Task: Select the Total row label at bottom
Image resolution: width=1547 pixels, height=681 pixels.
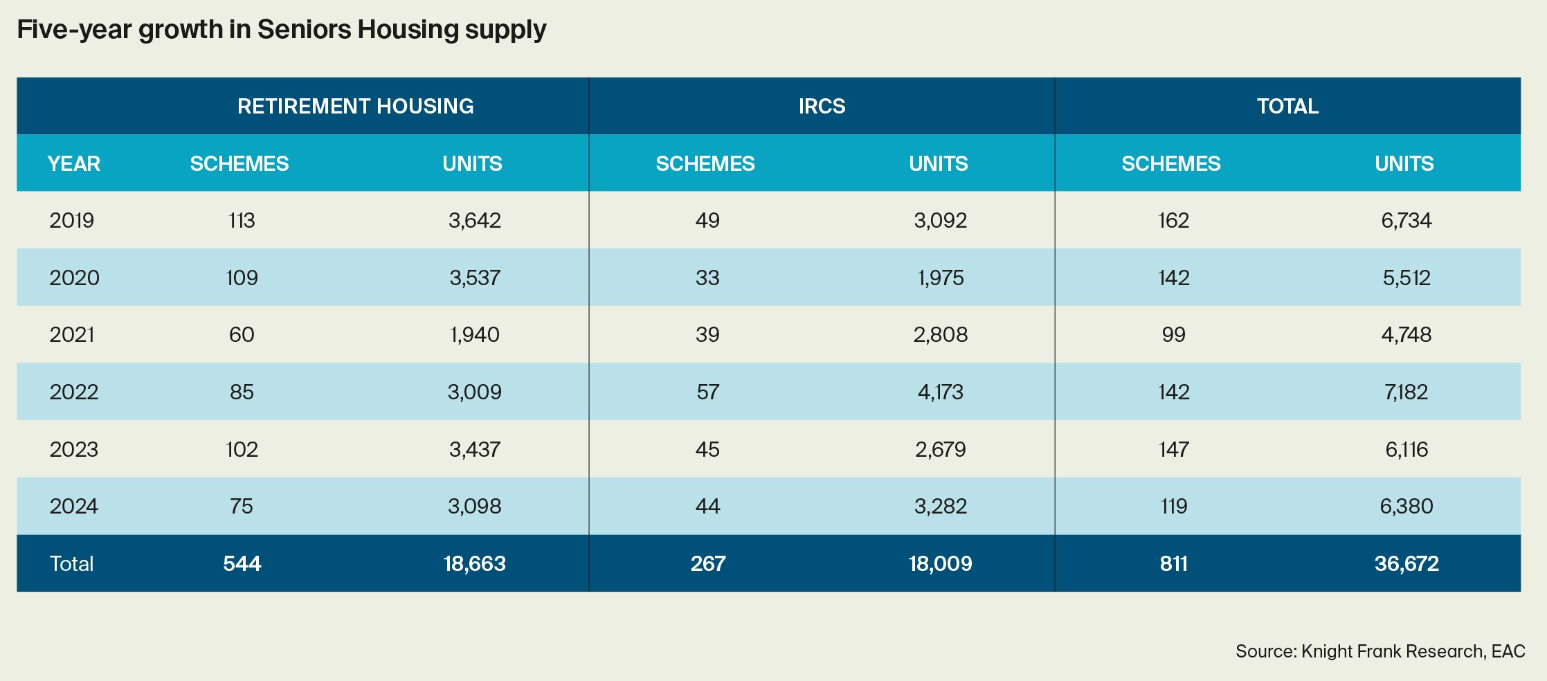Action: [x=71, y=563]
